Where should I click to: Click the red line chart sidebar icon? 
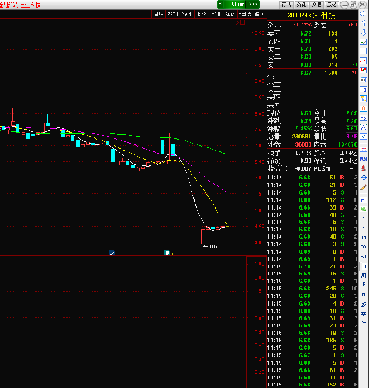pos(364,61)
